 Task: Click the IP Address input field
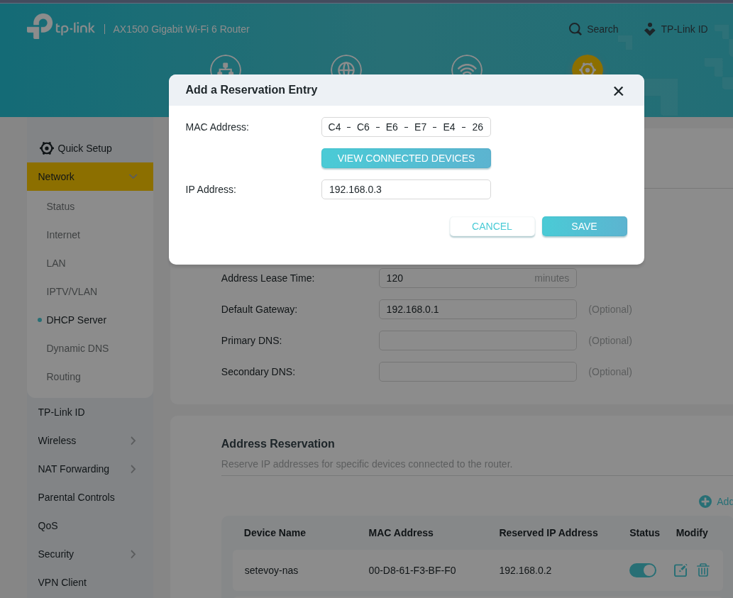click(406, 189)
